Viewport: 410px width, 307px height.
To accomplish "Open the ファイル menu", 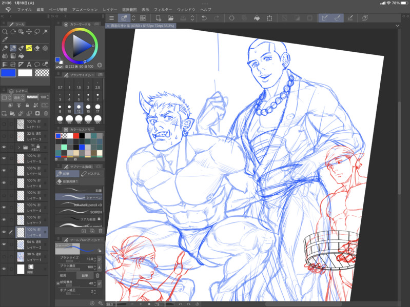I will pos(24,10).
